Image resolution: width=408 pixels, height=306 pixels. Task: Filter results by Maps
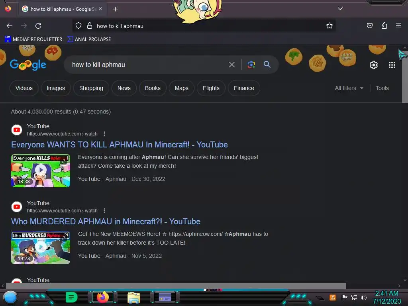pos(182,88)
